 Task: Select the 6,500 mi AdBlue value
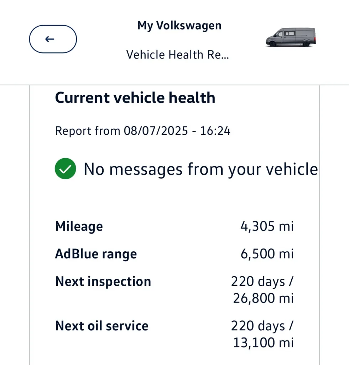[x=267, y=254]
